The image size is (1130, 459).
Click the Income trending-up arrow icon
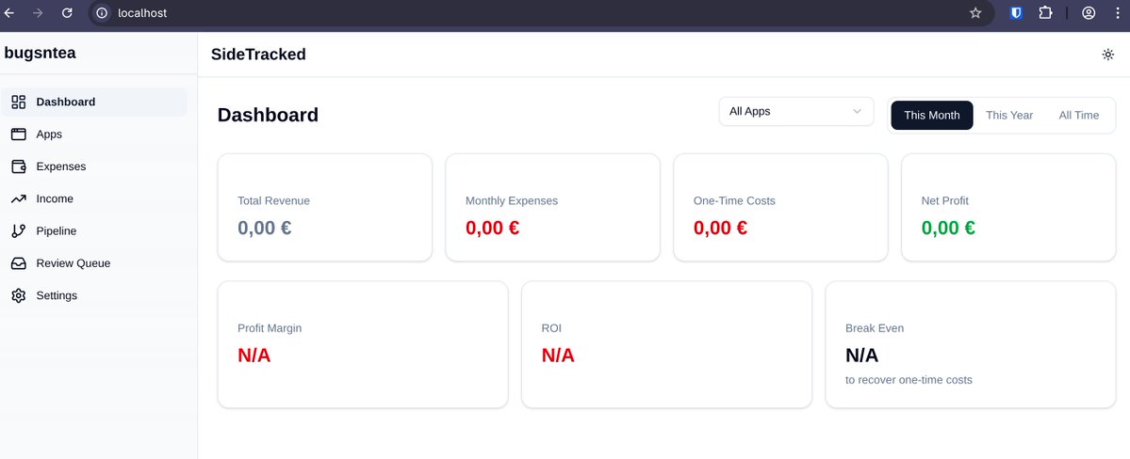(19, 198)
